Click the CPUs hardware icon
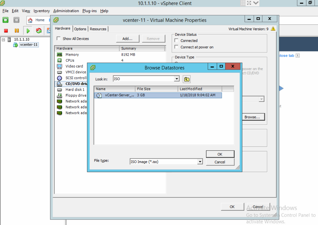Image resolution: width=318 pixels, height=225 pixels. (59, 60)
